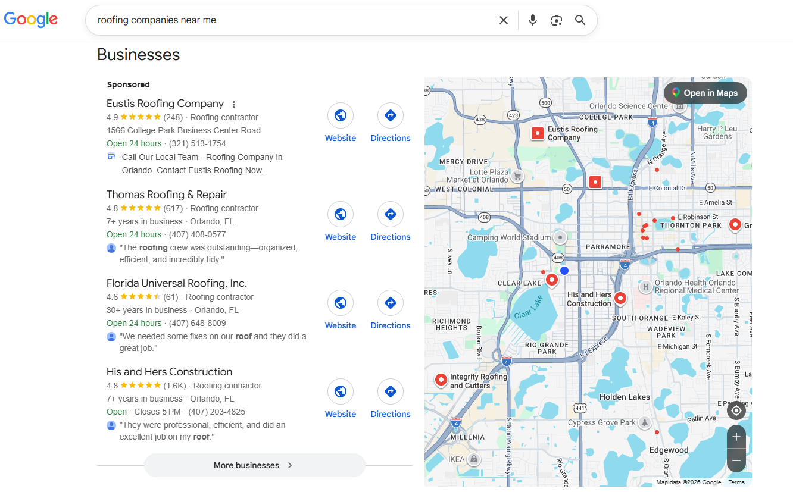Click IKEA store map marker
This screenshot has width=793, height=492.
pyautogui.click(x=474, y=459)
